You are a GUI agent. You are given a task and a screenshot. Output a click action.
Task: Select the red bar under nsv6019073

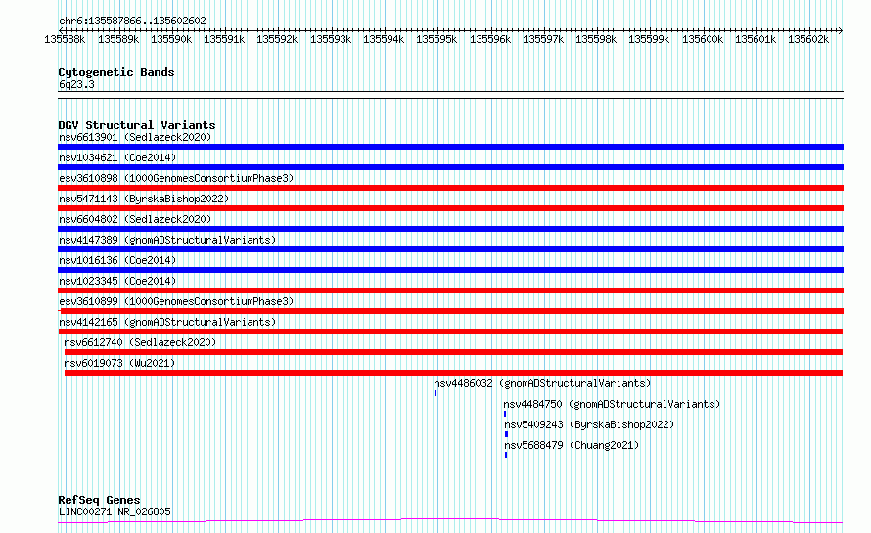(x=453, y=373)
